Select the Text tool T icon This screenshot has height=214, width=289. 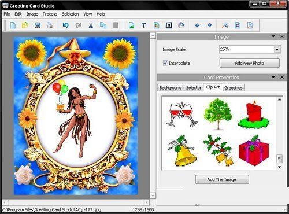144,25
